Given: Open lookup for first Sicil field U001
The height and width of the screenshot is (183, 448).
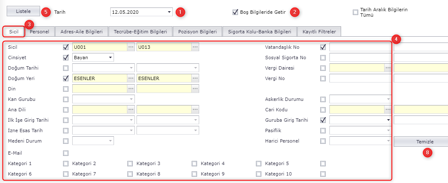Looking at the screenshot, I should point(131,47).
